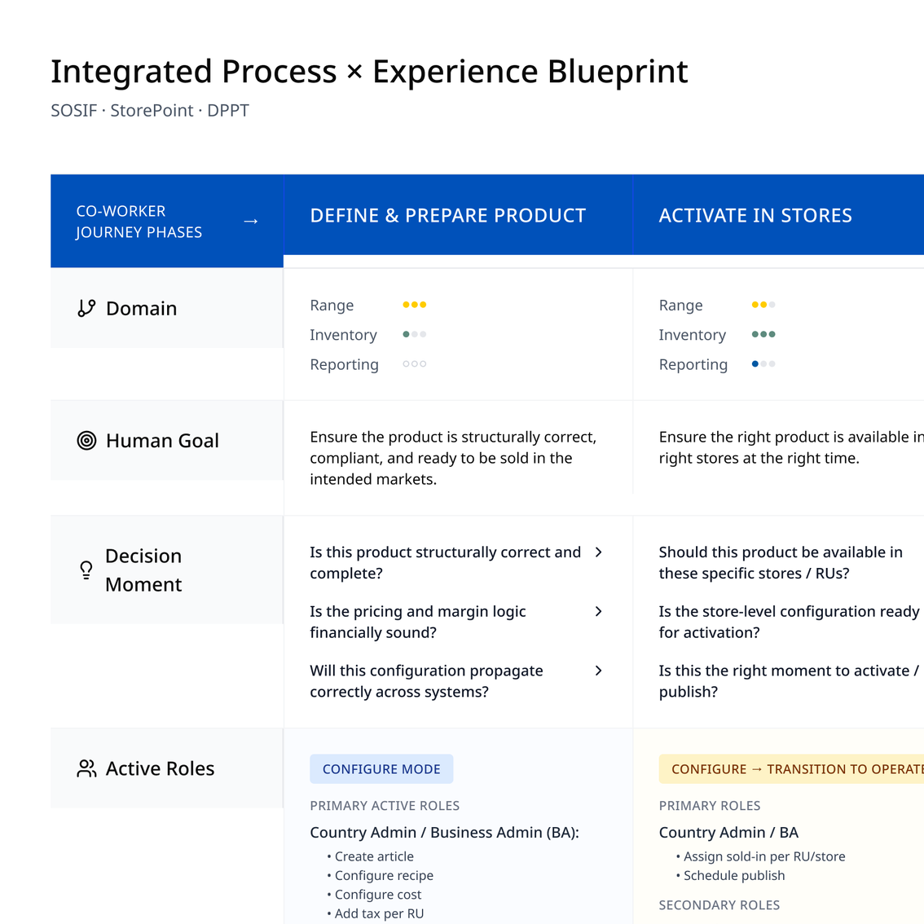This screenshot has height=924, width=924.
Task: Click the Active Roles row label
Action: coord(160,768)
